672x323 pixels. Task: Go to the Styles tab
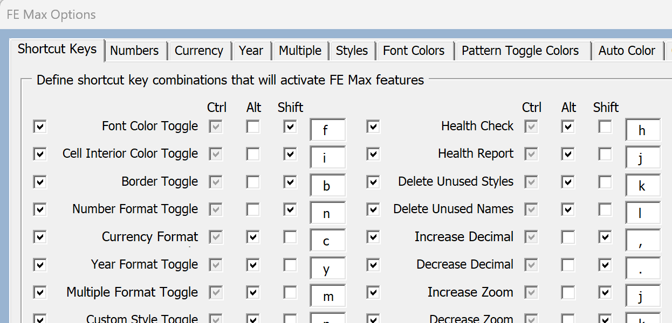click(352, 51)
